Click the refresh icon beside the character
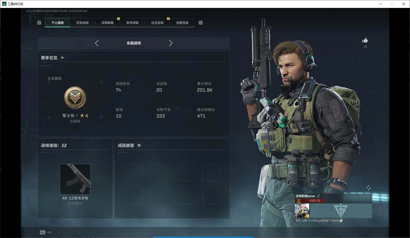The image size is (410, 238). pos(369,188)
